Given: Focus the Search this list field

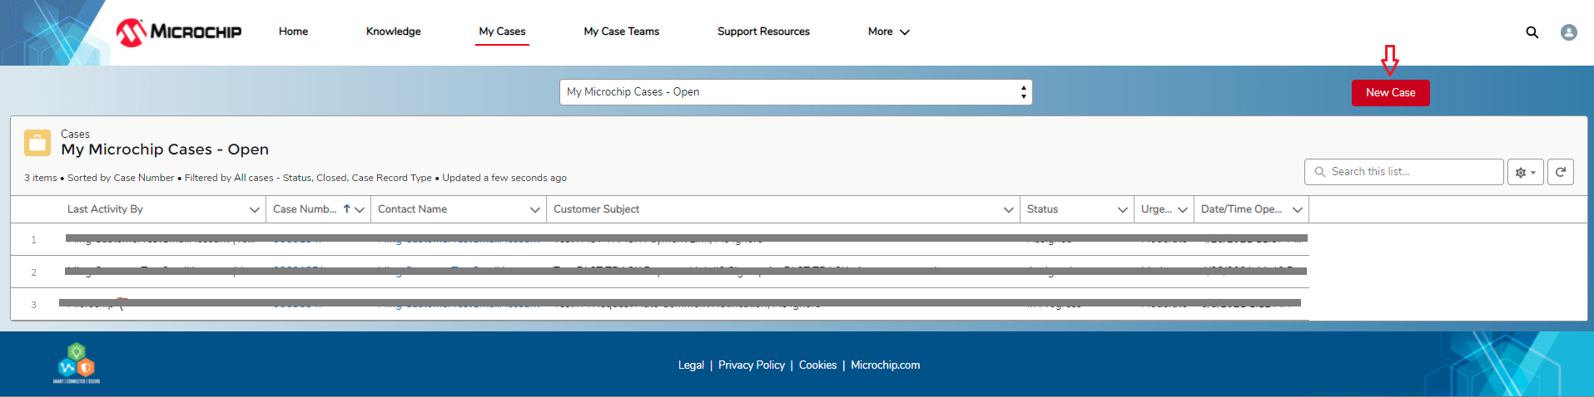Looking at the screenshot, I should [x=1404, y=172].
